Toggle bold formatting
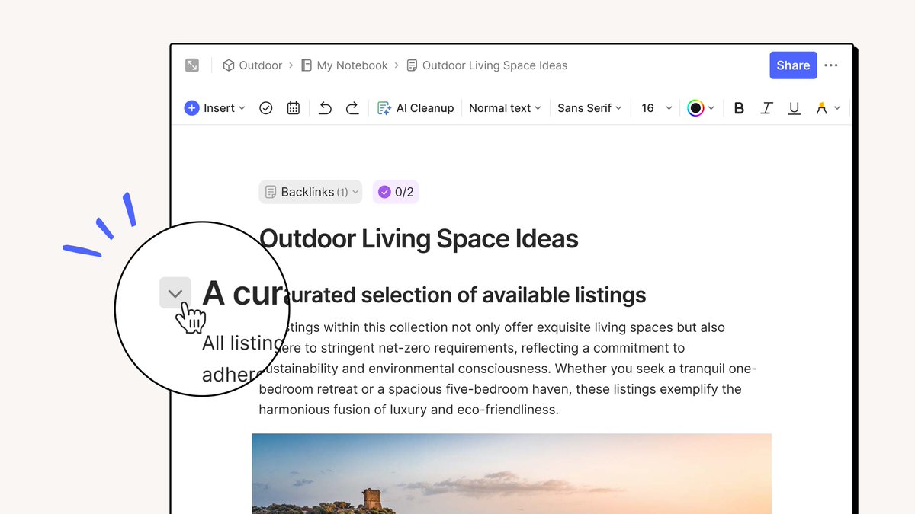915x514 pixels. pos(738,107)
